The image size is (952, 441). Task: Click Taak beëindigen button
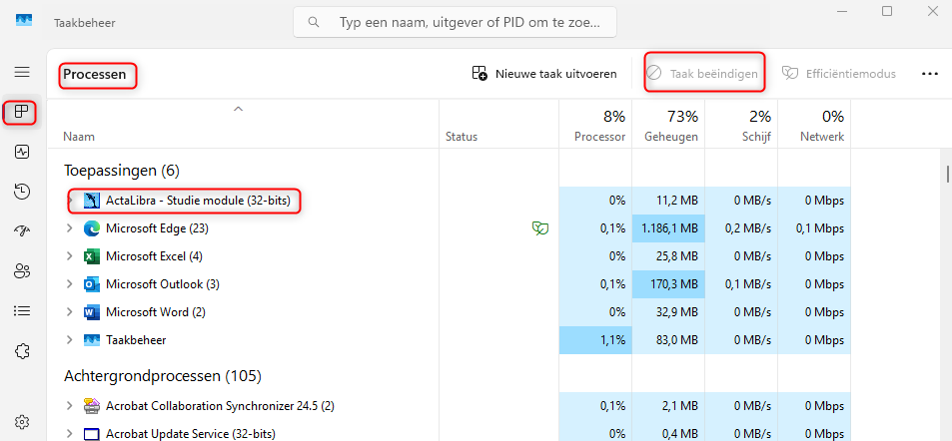pyautogui.click(x=702, y=74)
